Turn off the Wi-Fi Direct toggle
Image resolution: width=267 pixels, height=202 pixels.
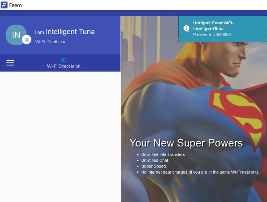pos(64,60)
